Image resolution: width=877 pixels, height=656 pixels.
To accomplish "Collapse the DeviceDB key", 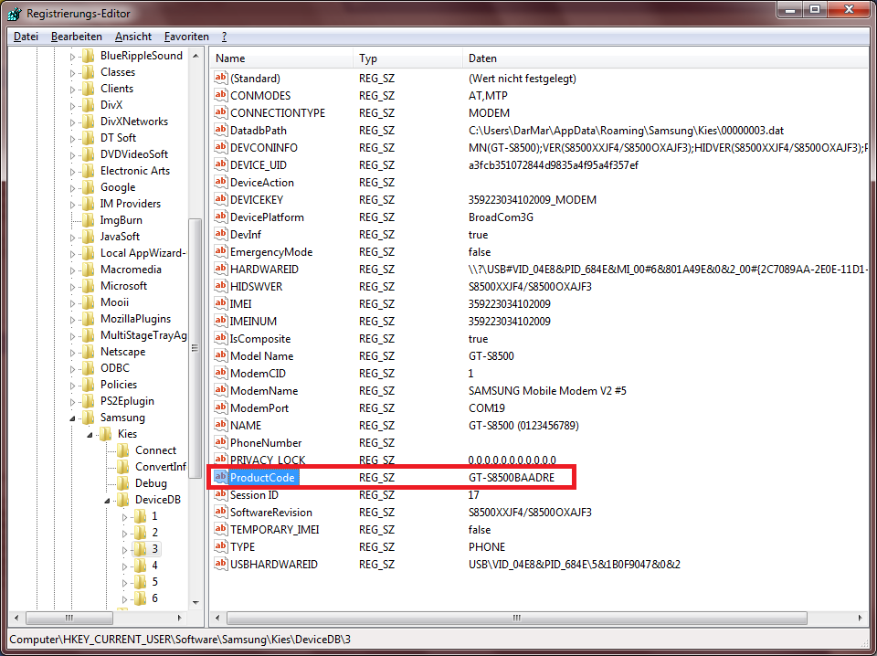I will 107,500.
